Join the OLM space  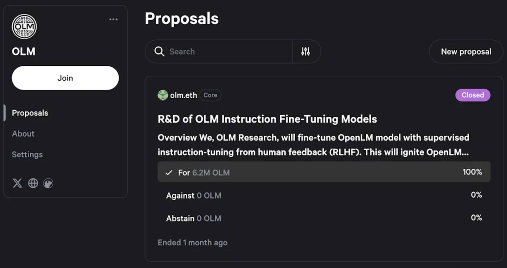point(65,78)
